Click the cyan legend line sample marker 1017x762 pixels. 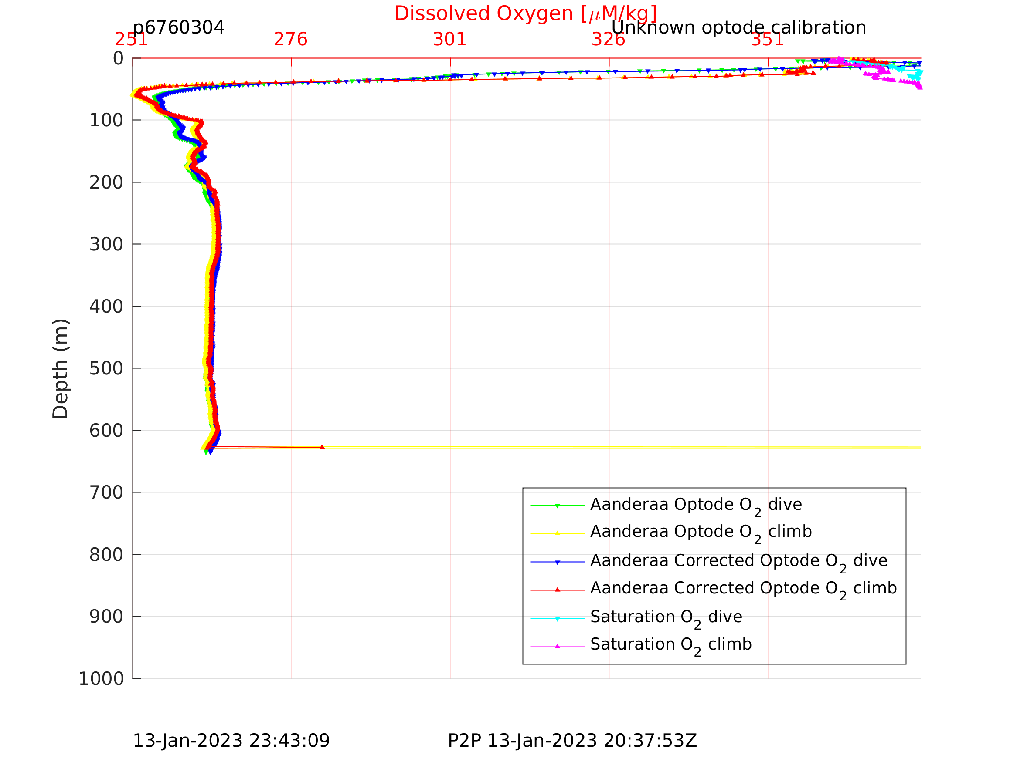click(557, 619)
